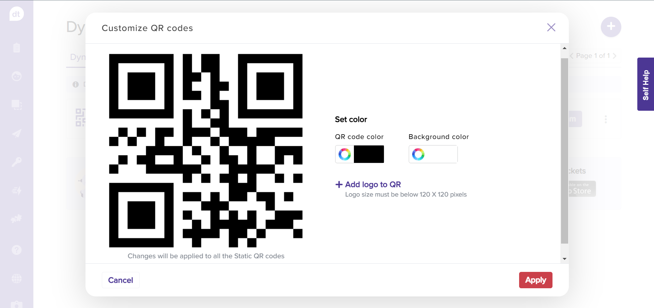The width and height of the screenshot is (654, 308).
Task: Click the paper plane icon in the sidebar
Action: 16,133
